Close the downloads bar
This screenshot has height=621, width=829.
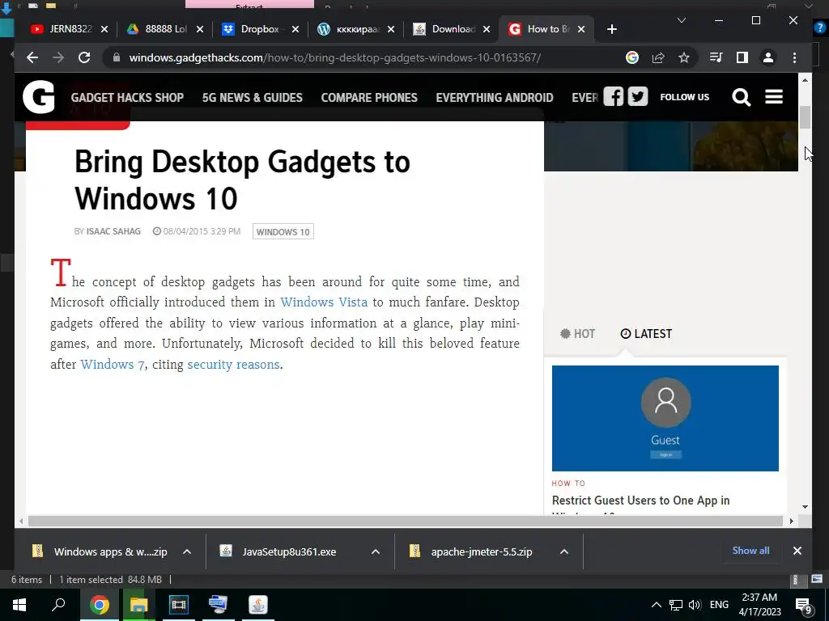(797, 551)
